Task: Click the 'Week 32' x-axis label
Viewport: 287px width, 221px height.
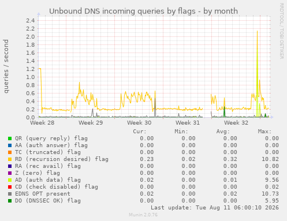Action: click(236, 123)
